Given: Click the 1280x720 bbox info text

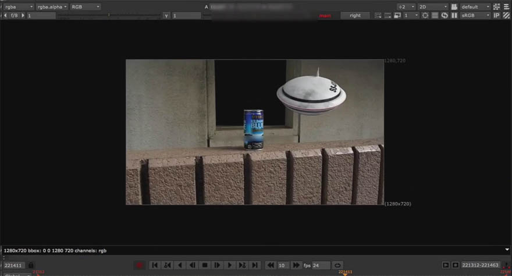Looking at the screenshot, I should point(55,250).
